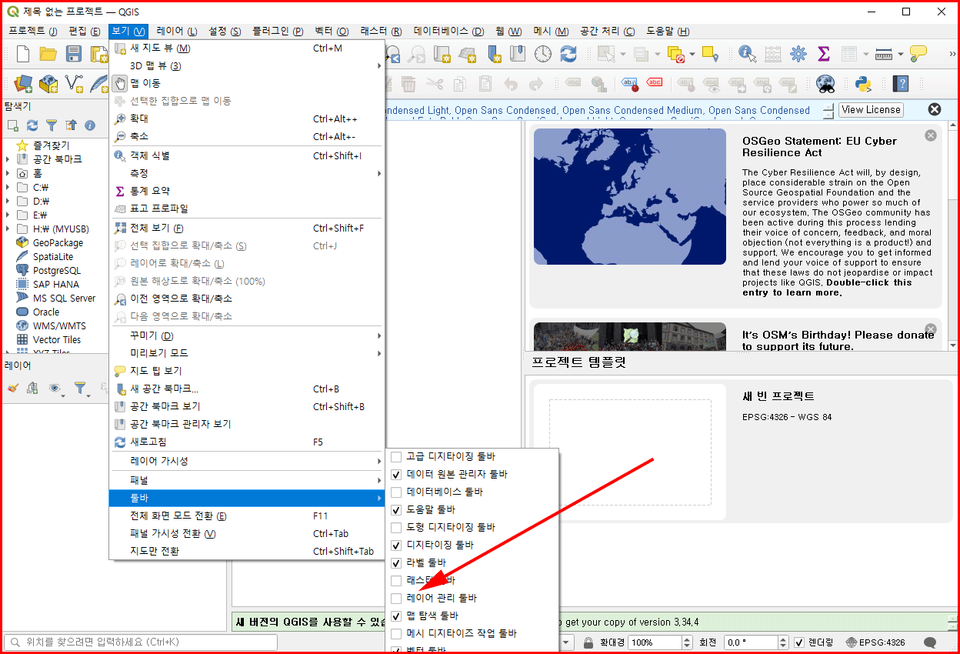Click the browser panel Collapse All icon
The height and width of the screenshot is (654, 960).
click(x=71, y=125)
